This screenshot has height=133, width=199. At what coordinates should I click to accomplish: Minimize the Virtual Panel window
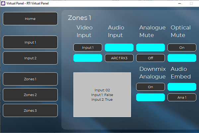[179, 3]
